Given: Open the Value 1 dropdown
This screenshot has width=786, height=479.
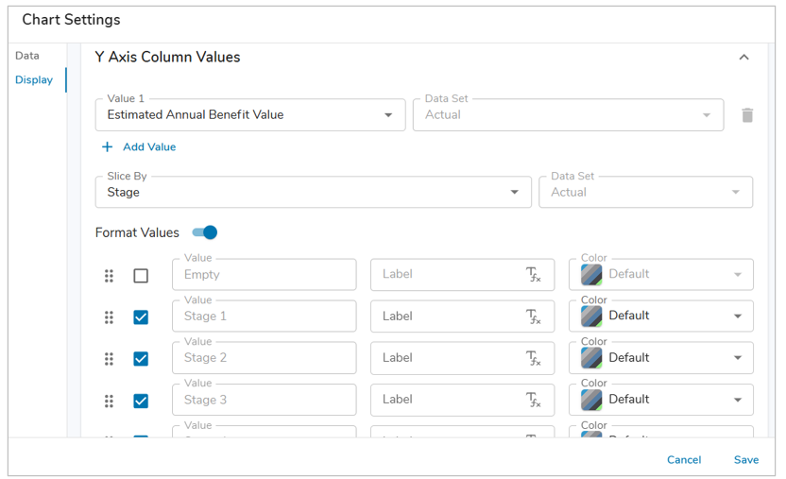Looking at the screenshot, I should [x=387, y=115].
